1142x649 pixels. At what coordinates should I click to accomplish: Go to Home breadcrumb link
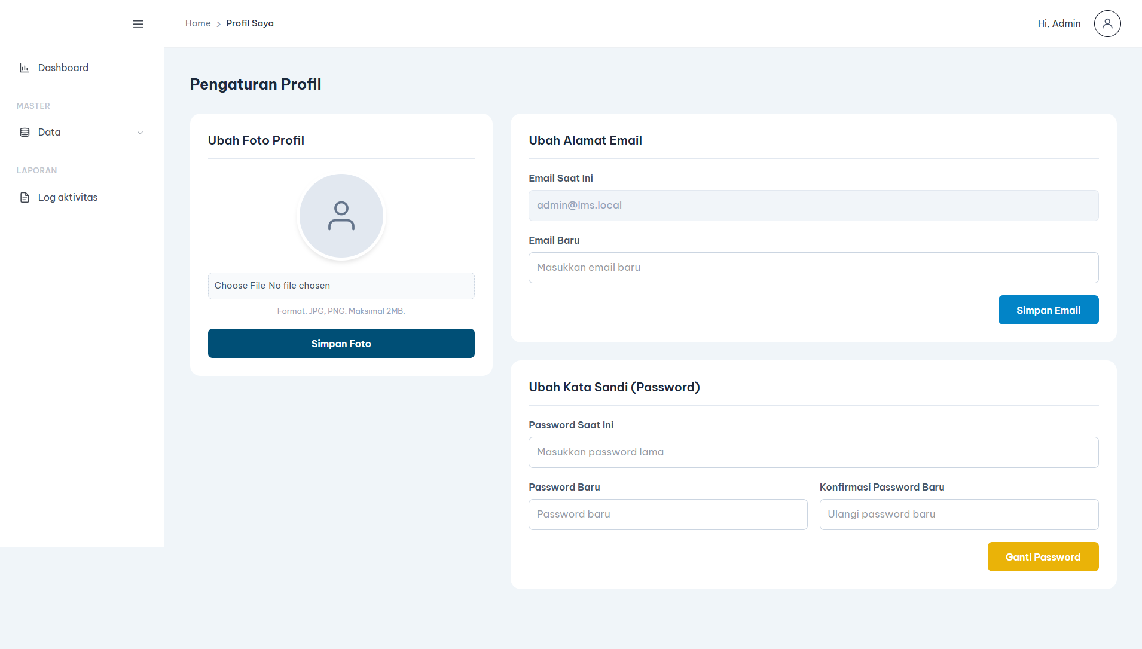(x=198, y=23)
